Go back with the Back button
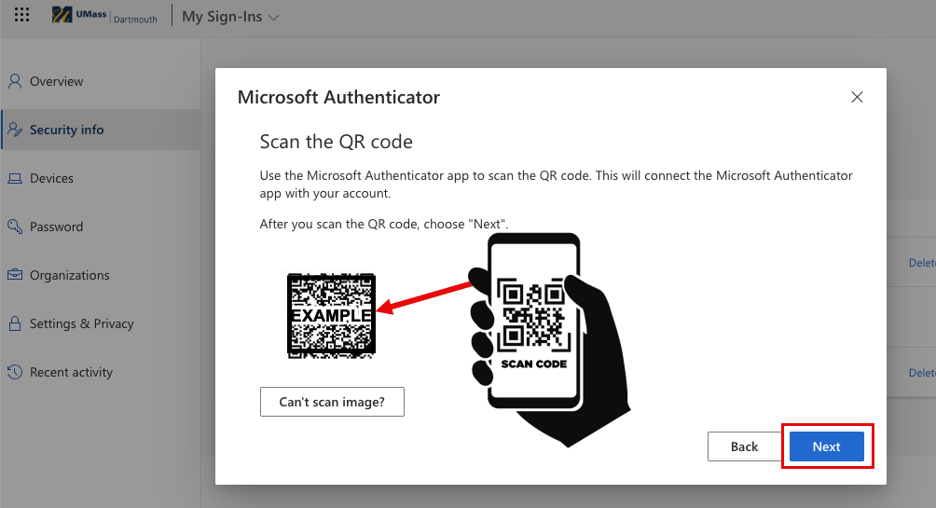936x508 pixels. (744, 446)
